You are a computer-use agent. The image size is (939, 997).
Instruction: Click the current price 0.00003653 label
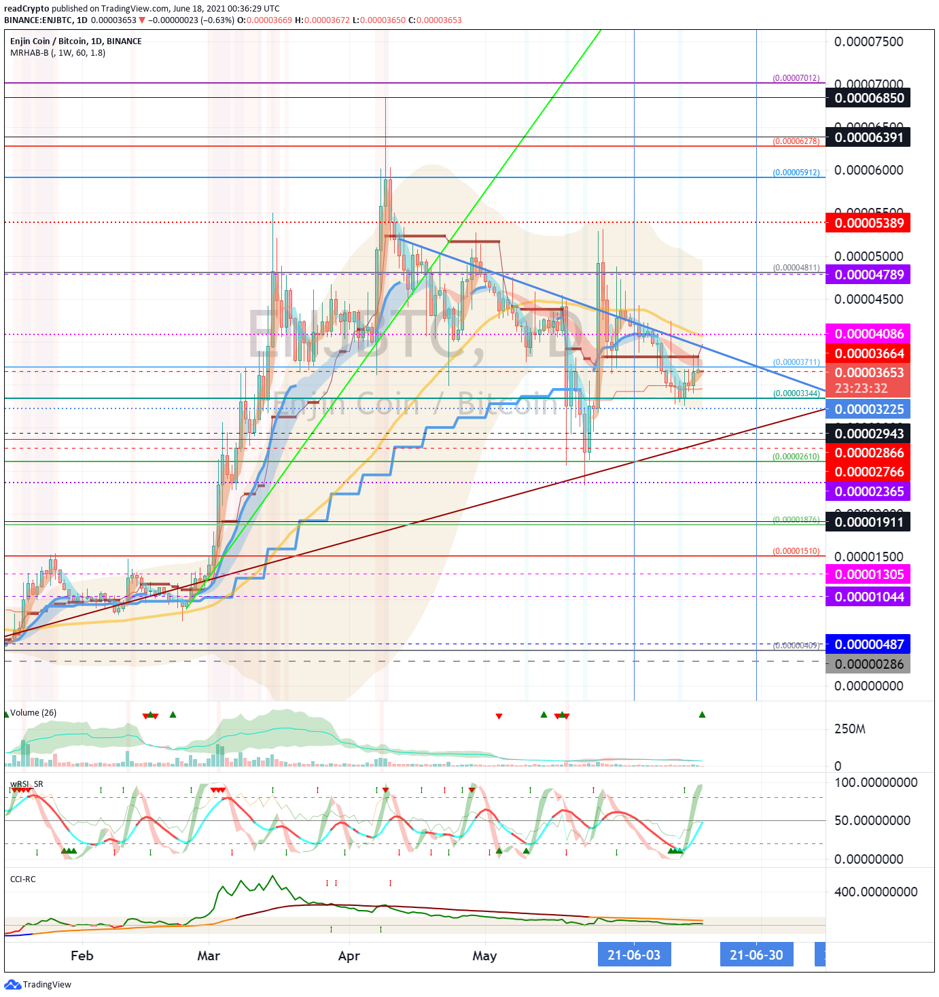(868, 372)
